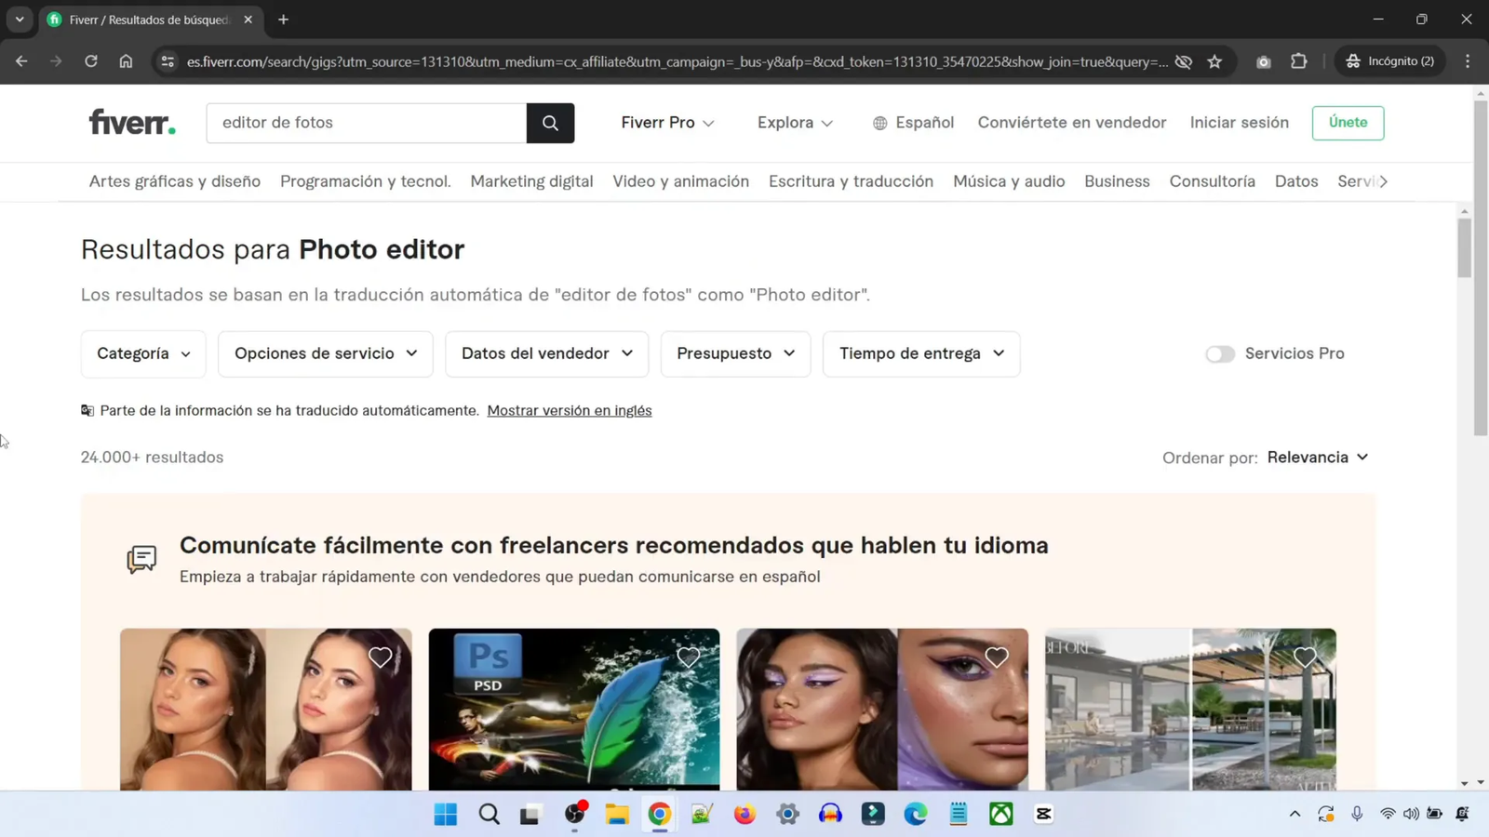
Task: Open the Marketing digital category
Action: tap(531, 181)
